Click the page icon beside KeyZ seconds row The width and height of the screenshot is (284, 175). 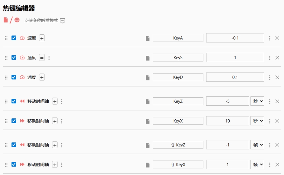tap(148, 102)
